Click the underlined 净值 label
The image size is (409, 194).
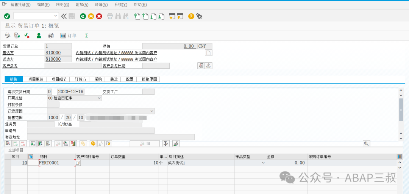pos(106,46)
